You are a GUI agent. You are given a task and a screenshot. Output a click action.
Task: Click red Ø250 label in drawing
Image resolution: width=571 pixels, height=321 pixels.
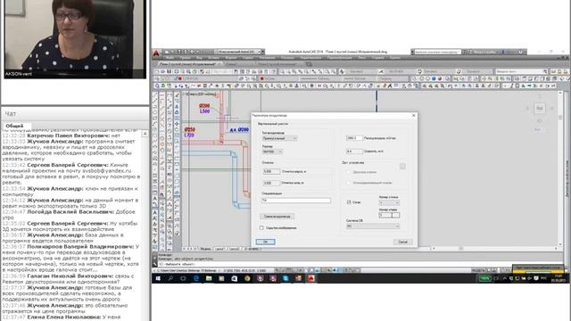190,129
